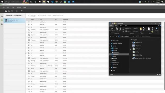Screen dimensions: 165x93
Task: Open the Edit menu in TI Connect
Action: [8, 7]
